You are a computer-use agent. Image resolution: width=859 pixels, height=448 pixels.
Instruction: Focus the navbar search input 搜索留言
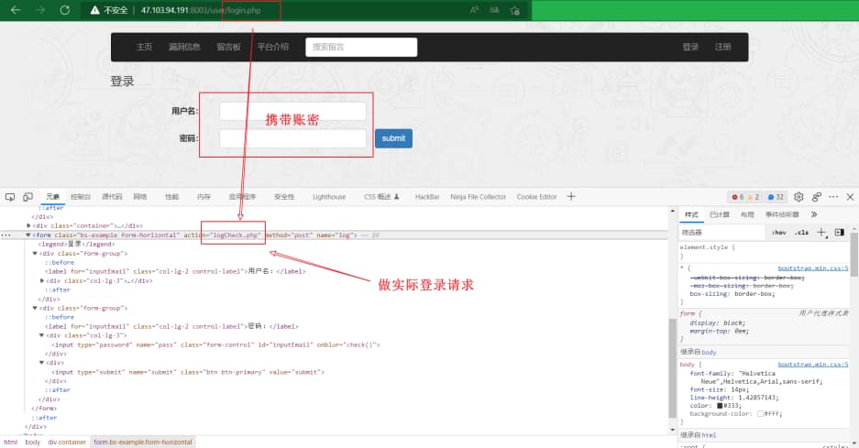tap(361, 47)
